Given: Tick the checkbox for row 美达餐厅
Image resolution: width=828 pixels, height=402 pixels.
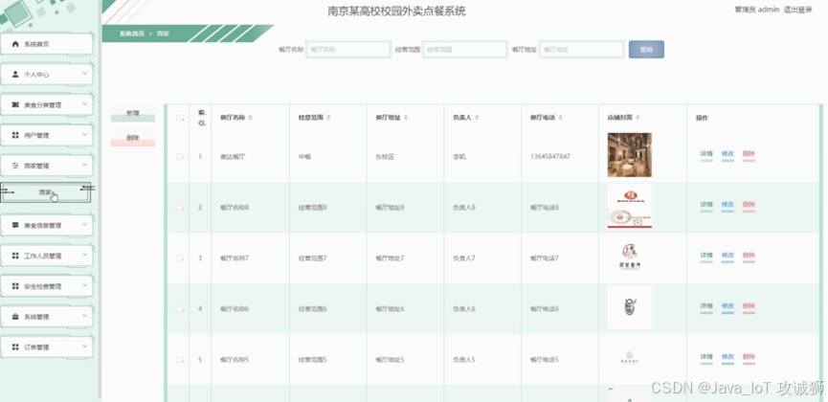Looking at the screenshot, I should [179, 157].
